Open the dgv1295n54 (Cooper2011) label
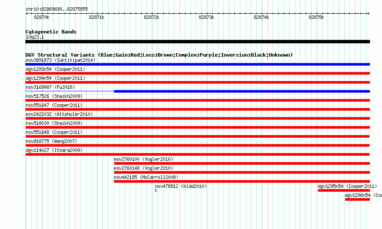Image resolution: width=382 pixels, height=229 pixels. [x=347, y=186]
